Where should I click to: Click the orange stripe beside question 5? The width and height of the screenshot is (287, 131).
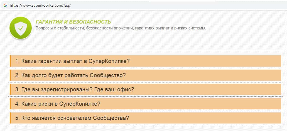coord(10,118)
